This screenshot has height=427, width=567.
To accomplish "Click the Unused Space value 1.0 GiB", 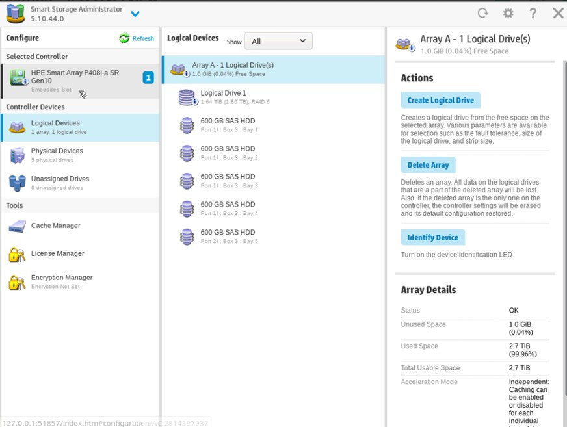I will click(521, 328).
